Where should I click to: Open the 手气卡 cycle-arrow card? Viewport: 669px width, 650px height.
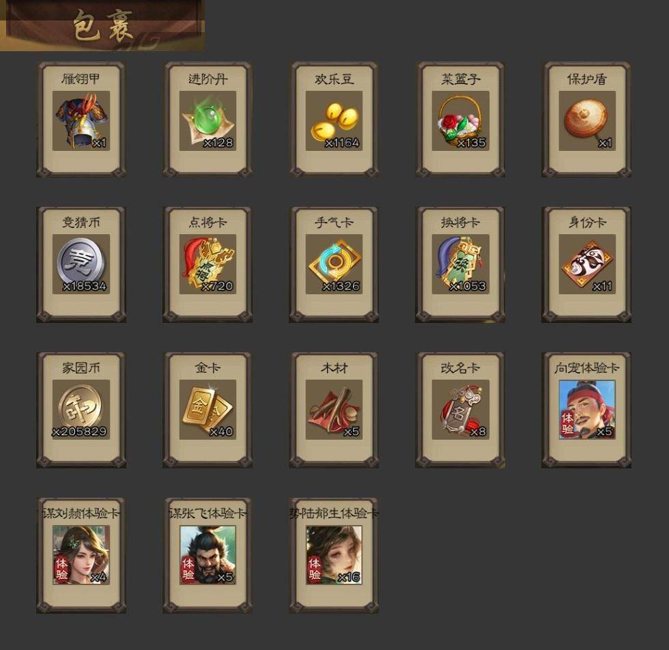(x=334, y=264)
